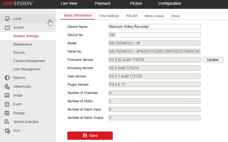The image size is (228, 142).
Task: Focus the Device No. input field
Action: tap(154, 35)
